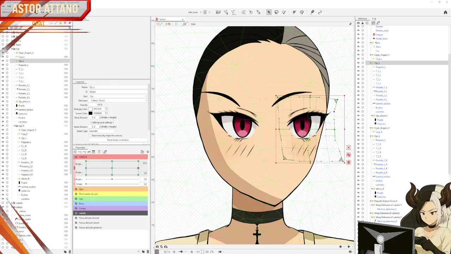Collapse the Ojo_R folder in parts panel
Image resolution: width=451 pixels, height=254 pixels.
[14, 126]
